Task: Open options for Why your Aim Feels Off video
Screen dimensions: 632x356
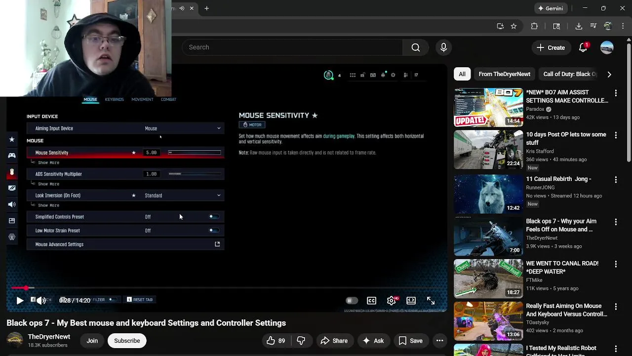Action: pyautogui.click(x=616, y=222)
